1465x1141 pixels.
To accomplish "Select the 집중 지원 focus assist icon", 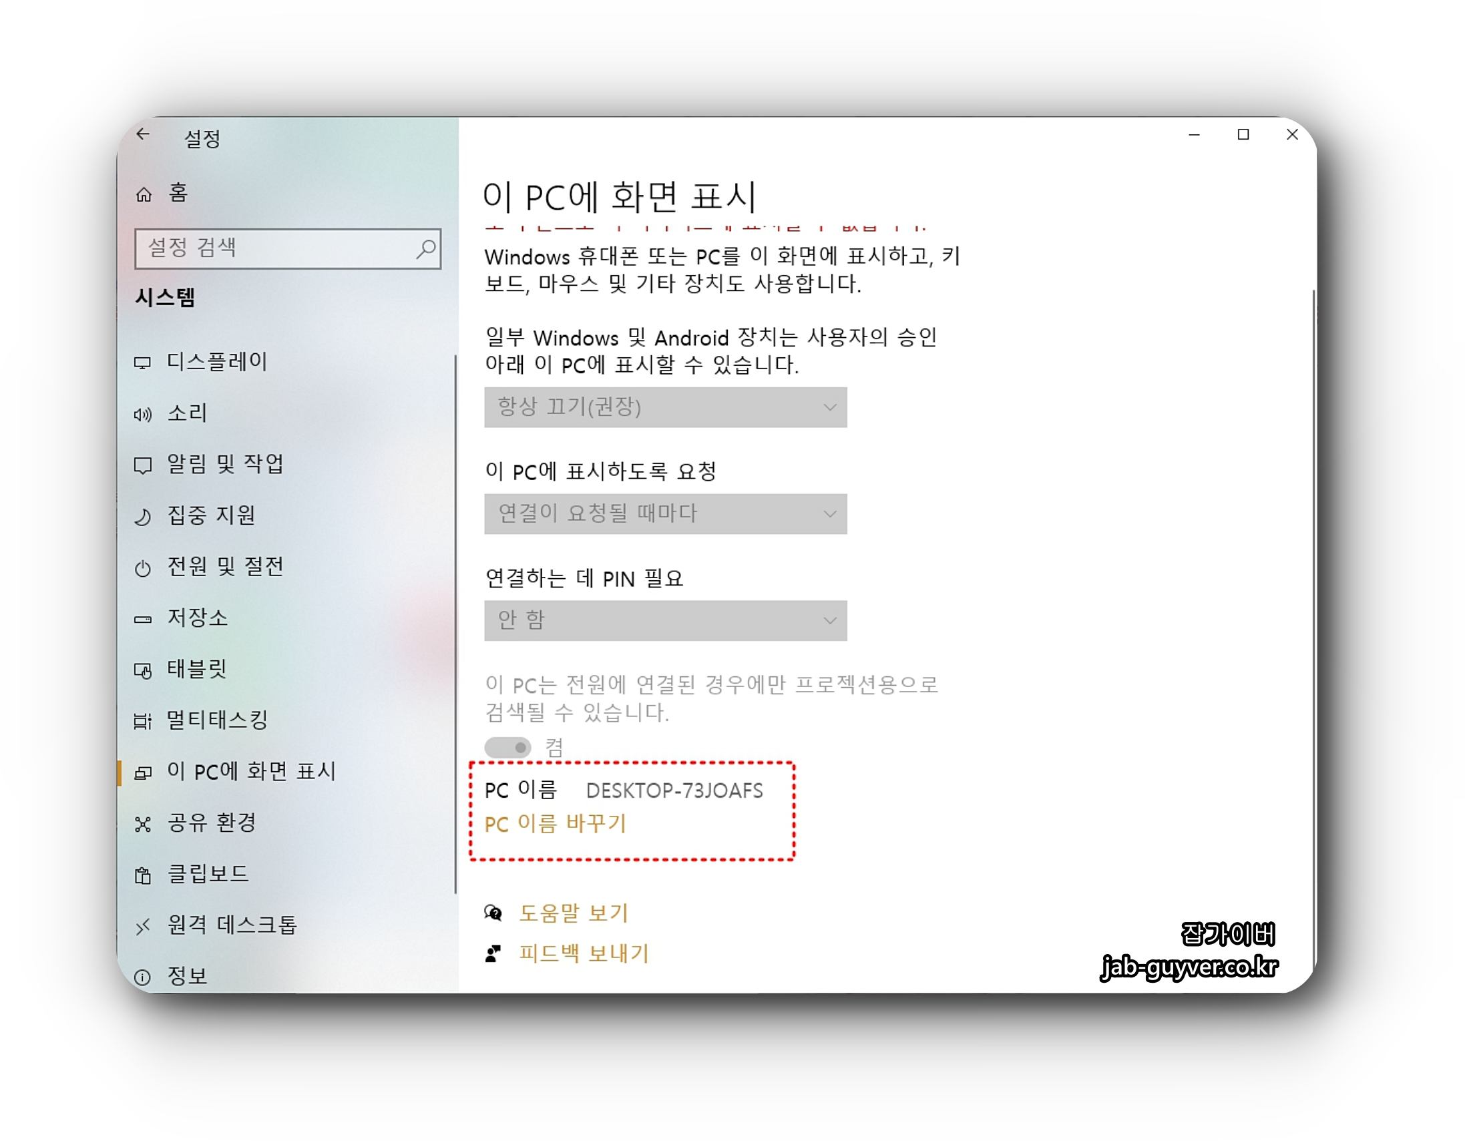I will coord(144,516).
